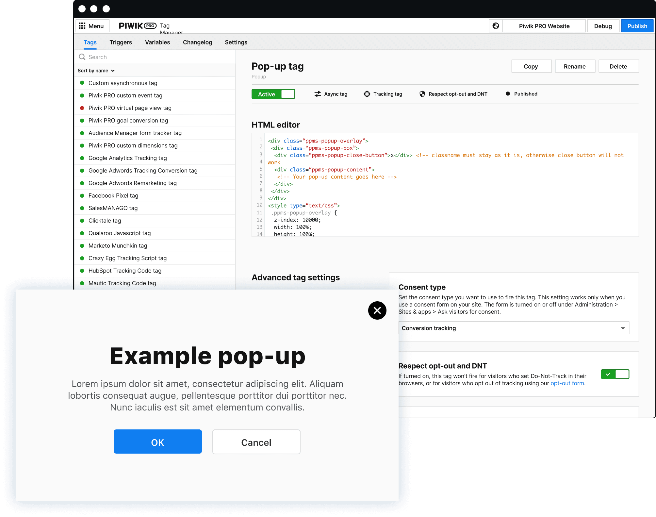Switch to the Triggers tab
This screenshot has width=656, height=517.
coord(121,42)
